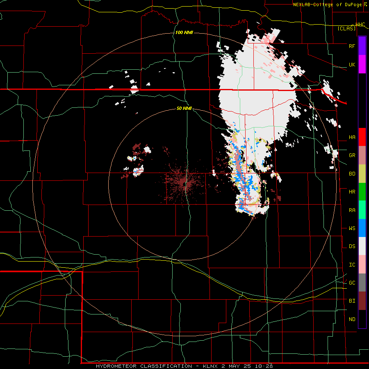369x369 pixels.
Task: Click the IC light pink legend block
Action: 362,264
